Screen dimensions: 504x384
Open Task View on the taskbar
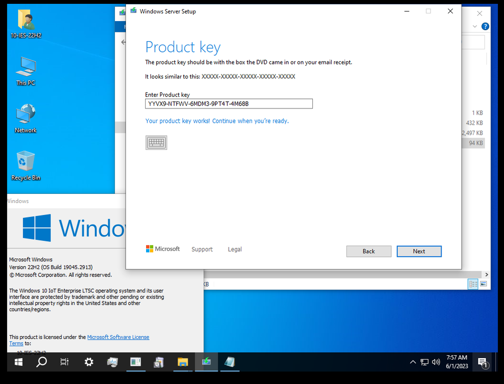click(64, 362)
